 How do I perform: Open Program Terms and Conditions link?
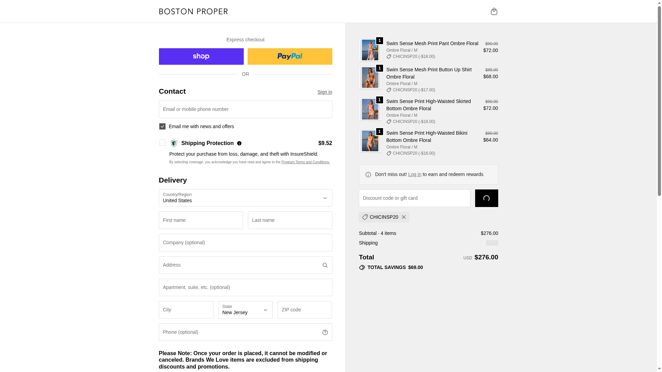pyautogui.click(x=305, y=162)
